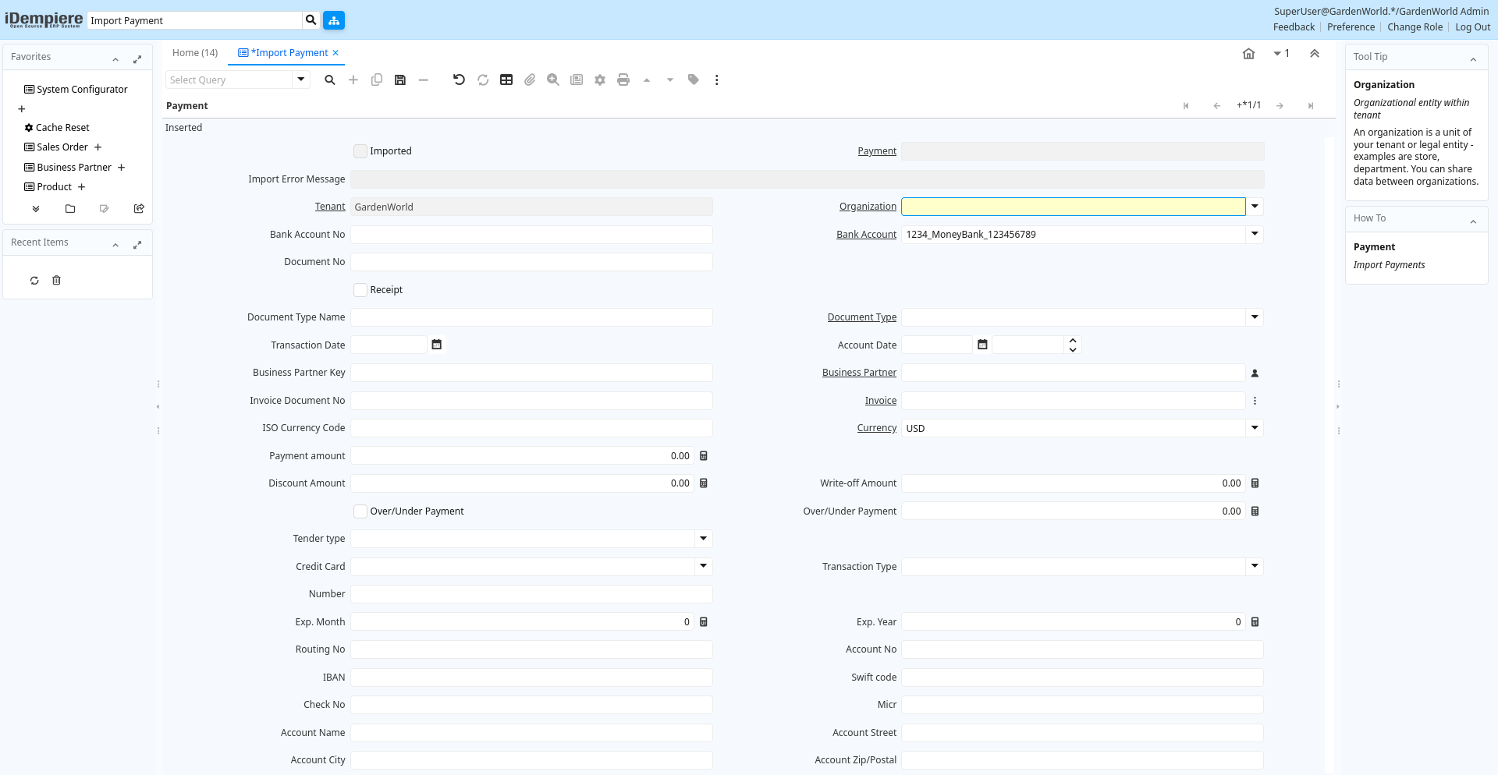The height and width of the screenshot is (775, 1498).
Task: Switch to the Home (14) tab
Action: click(x=195, y=53)
